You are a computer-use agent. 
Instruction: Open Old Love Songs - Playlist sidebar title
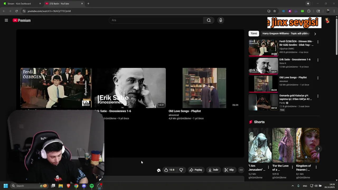(293, 77)
